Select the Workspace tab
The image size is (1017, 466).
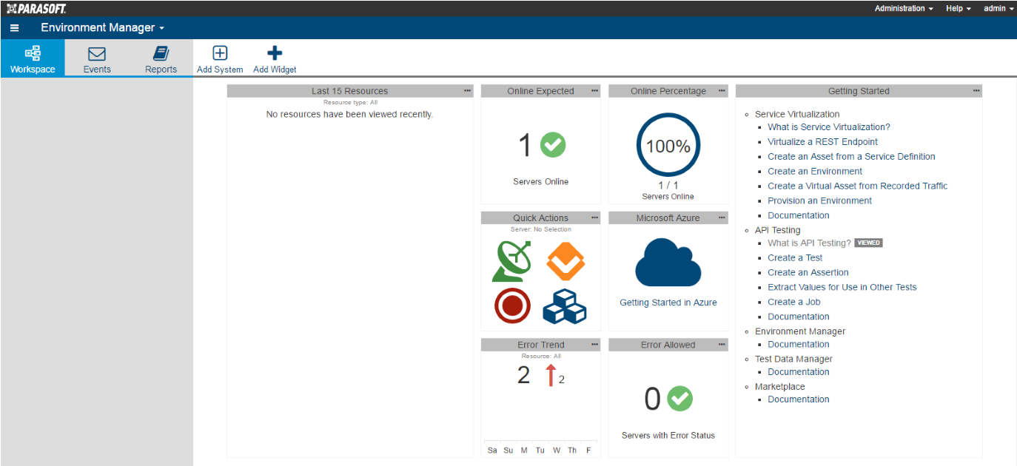coord(33,58)
